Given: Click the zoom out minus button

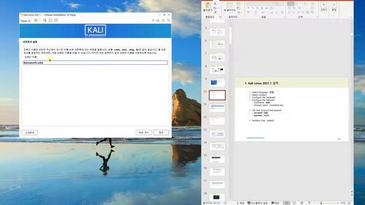Looking at the screenshot, I should [315, 203].
